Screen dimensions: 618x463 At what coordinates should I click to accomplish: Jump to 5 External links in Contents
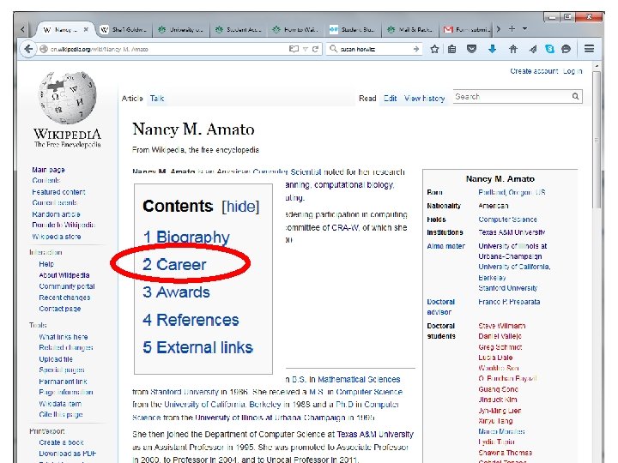(x=198, y=347)
